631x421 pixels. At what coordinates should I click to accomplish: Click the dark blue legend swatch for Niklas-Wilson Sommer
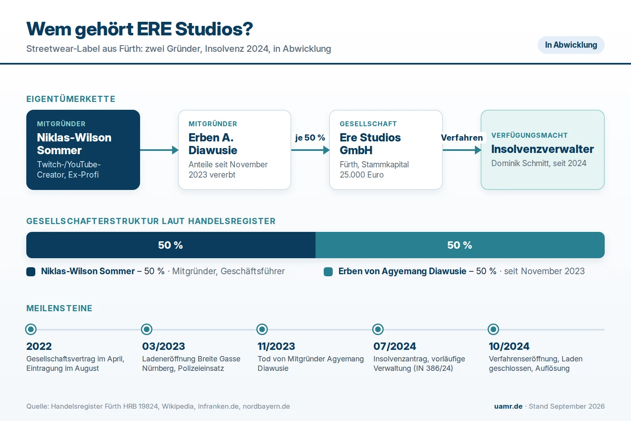coord(31,272)
